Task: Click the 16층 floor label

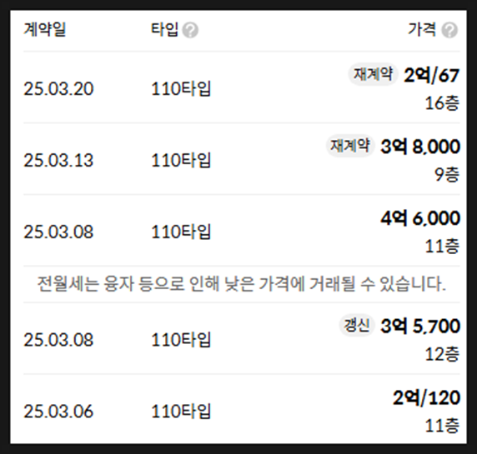Action: point(442,103)
